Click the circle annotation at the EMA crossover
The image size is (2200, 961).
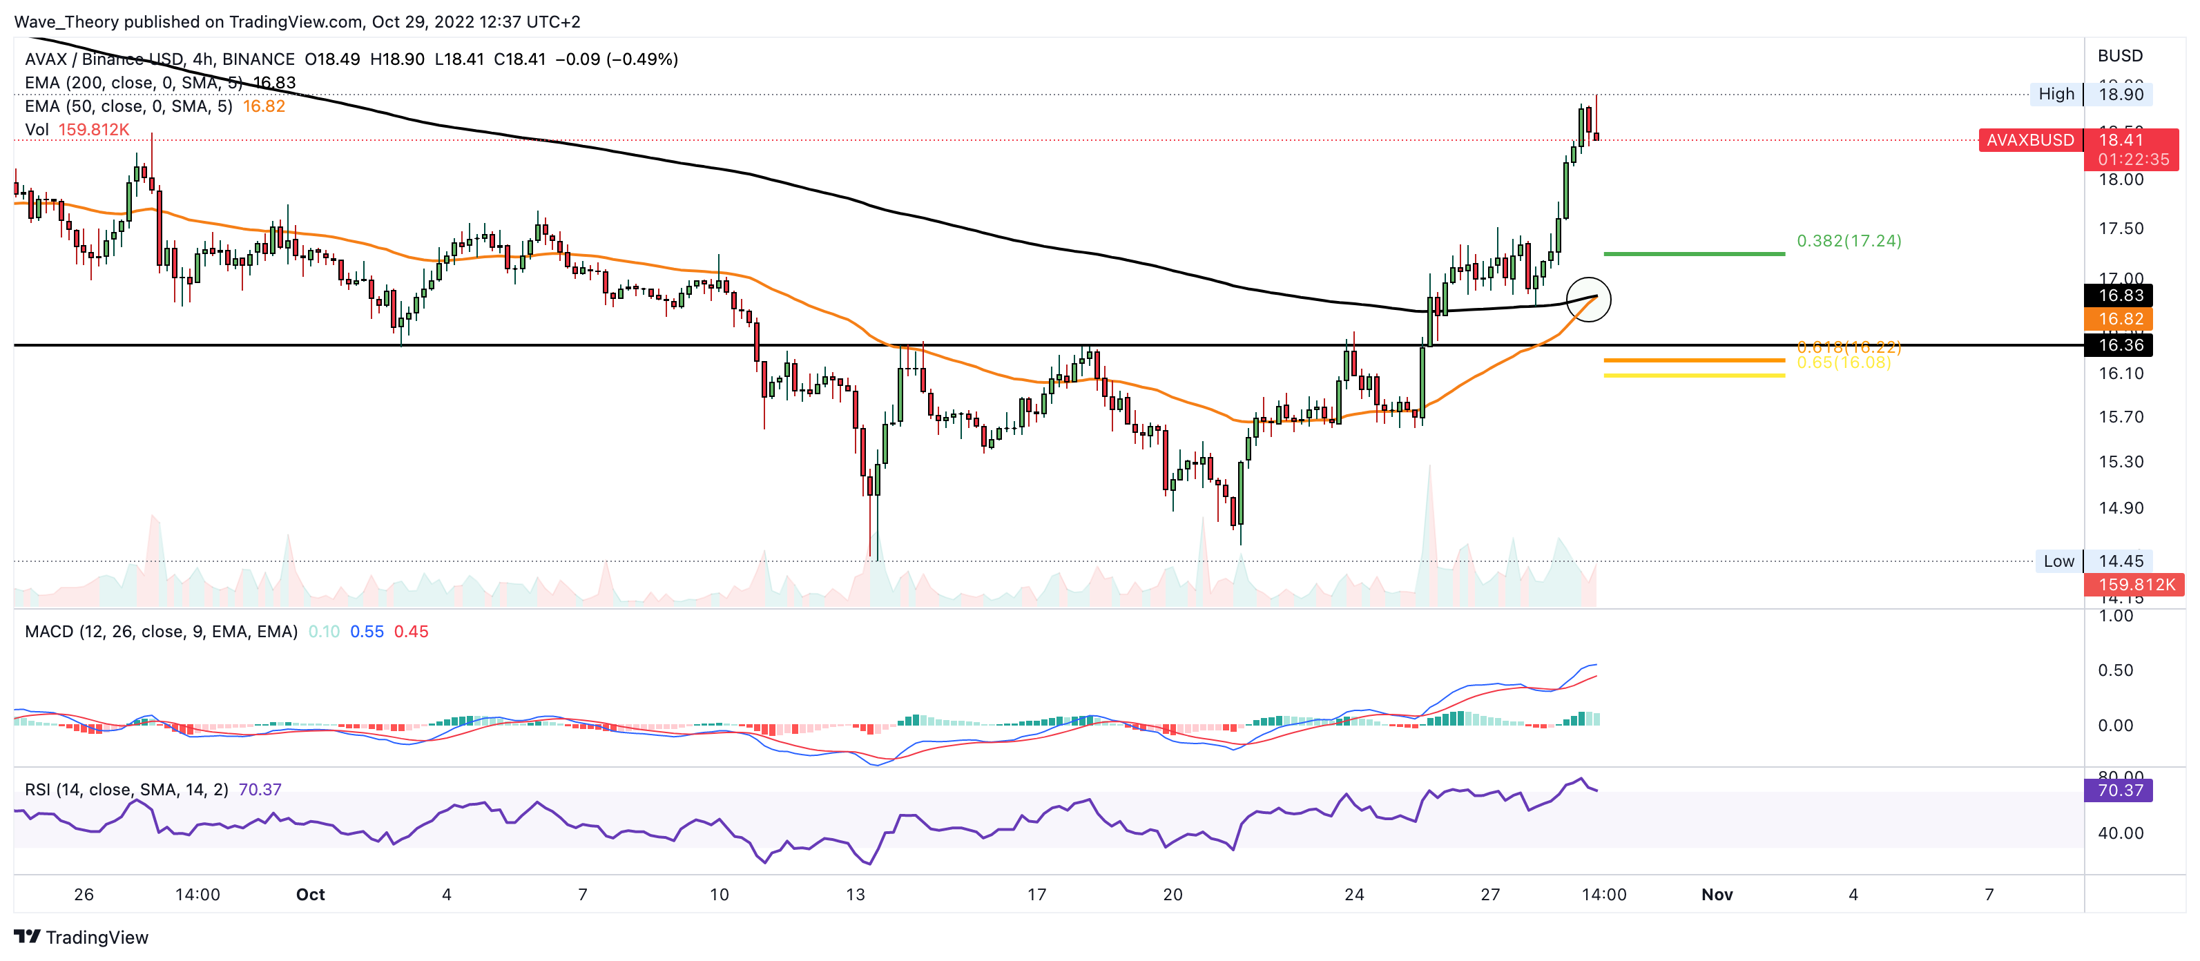point(1588,300)
